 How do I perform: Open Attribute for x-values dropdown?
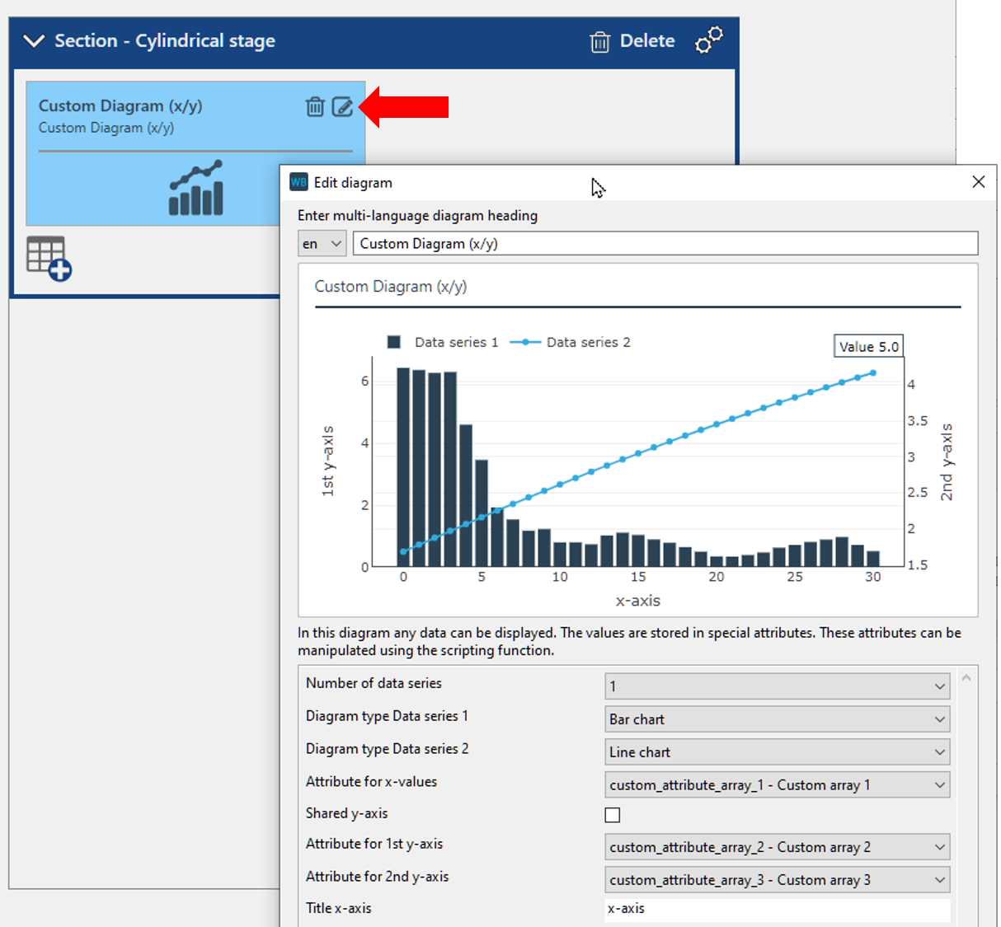(777, 785)
